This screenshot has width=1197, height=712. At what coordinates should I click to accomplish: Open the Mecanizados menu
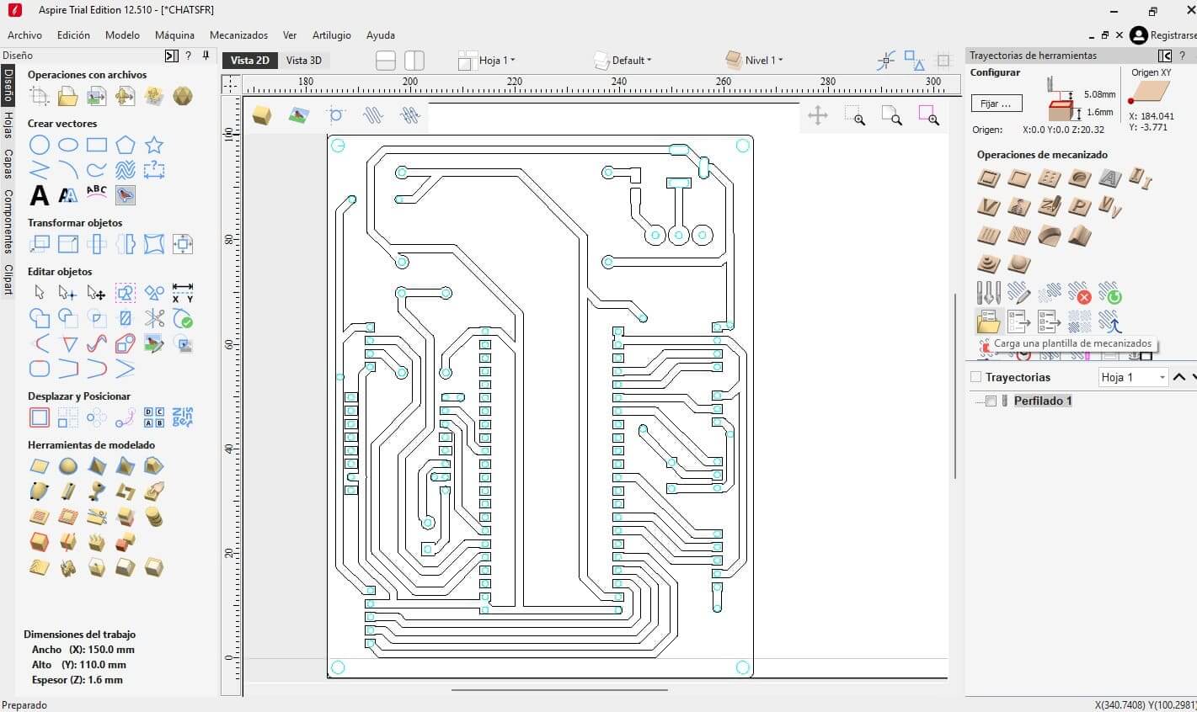238,35
